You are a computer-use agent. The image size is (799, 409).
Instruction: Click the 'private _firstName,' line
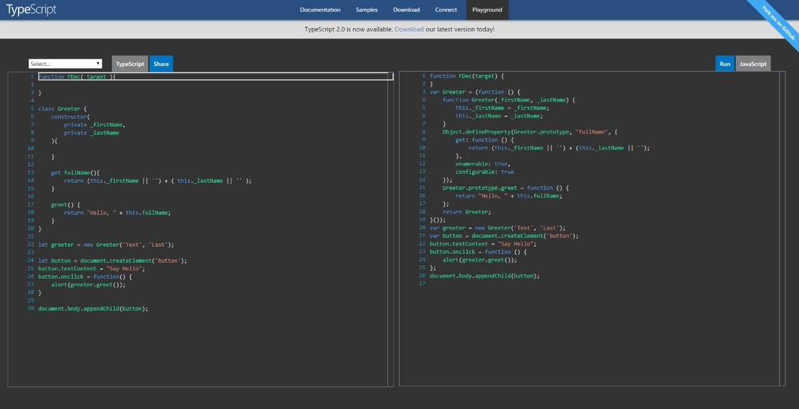(95, 125)
